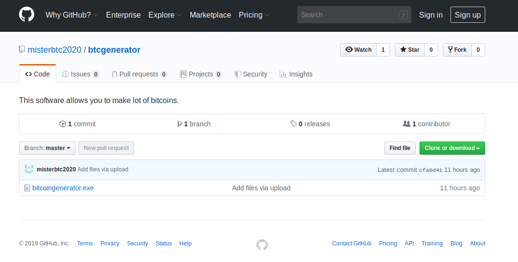Go to Marketplace in the header

click(210, 15)
